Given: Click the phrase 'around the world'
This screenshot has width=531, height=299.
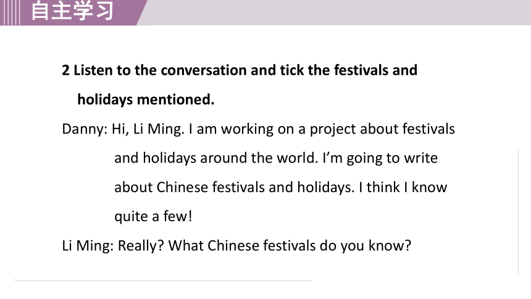Looking at the screenshot, I should pyautogui.click(x=258, y=158).
